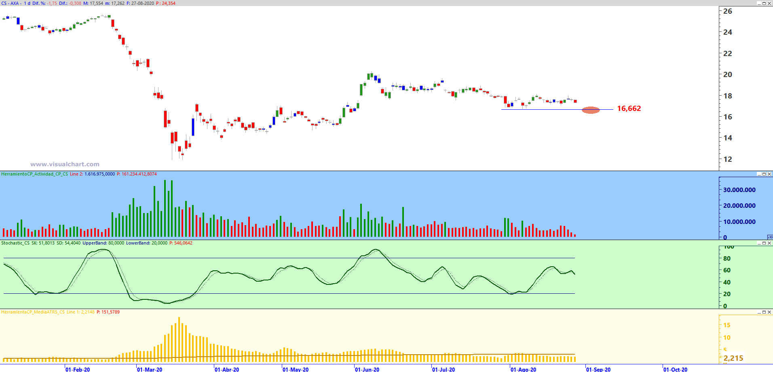Screen dimensions: 773x372
Task: Select the 01-Mar-20 date on time axis
Action: 150,369
